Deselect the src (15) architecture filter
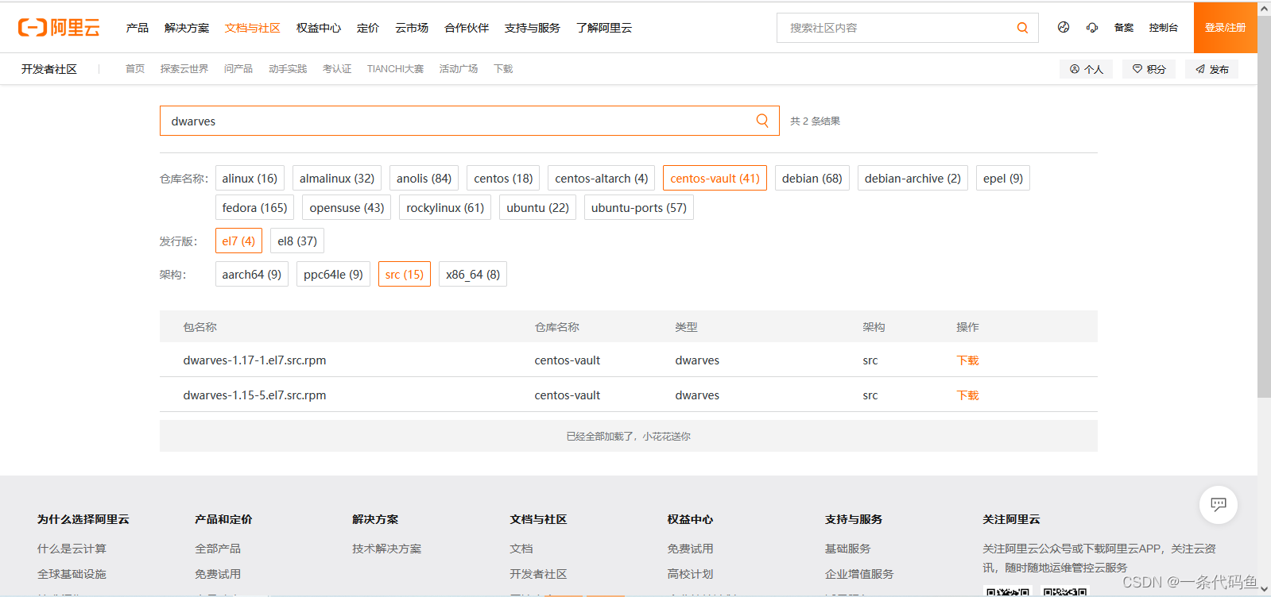The height and width of the screenshot is (597, 1271). (405, 274)
